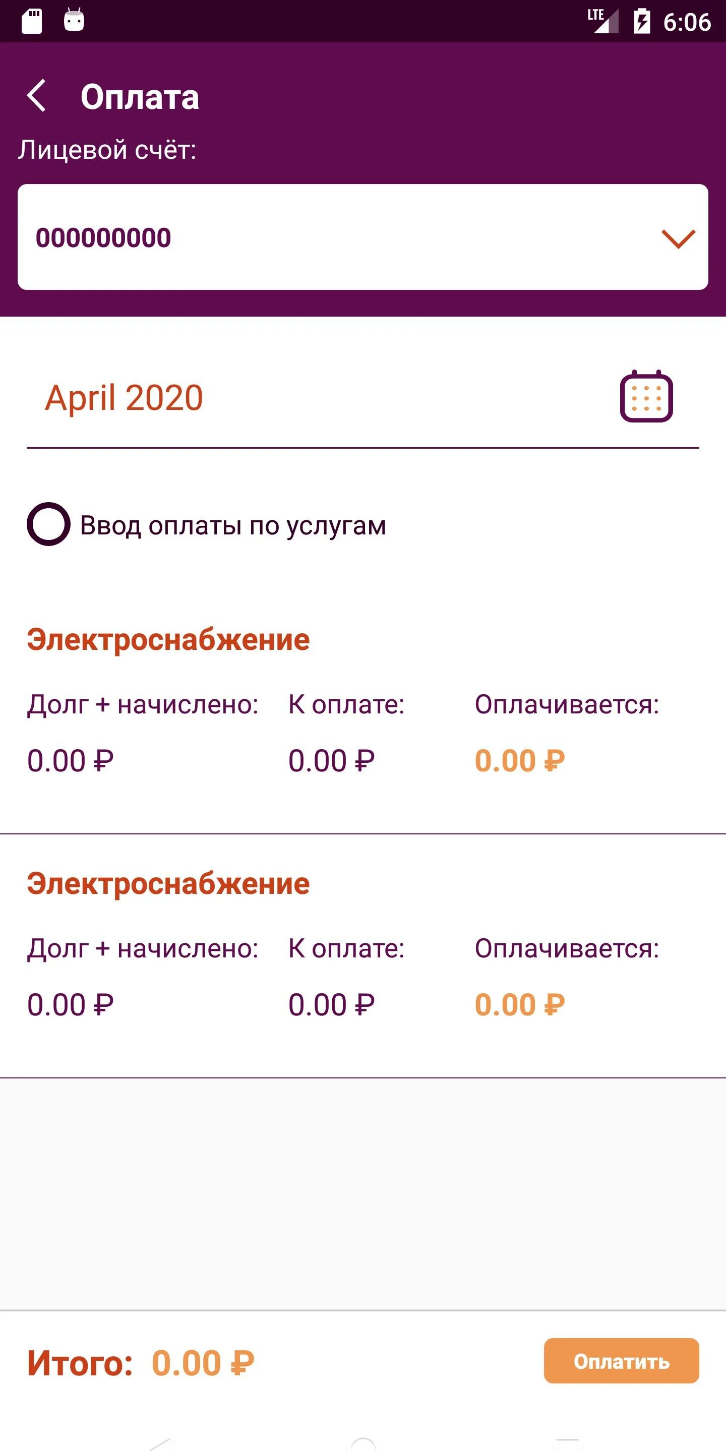The height and width of the screenshot is (1452, 726).
Task: Open the calendar date picker icon
Action: coord(646,396)
